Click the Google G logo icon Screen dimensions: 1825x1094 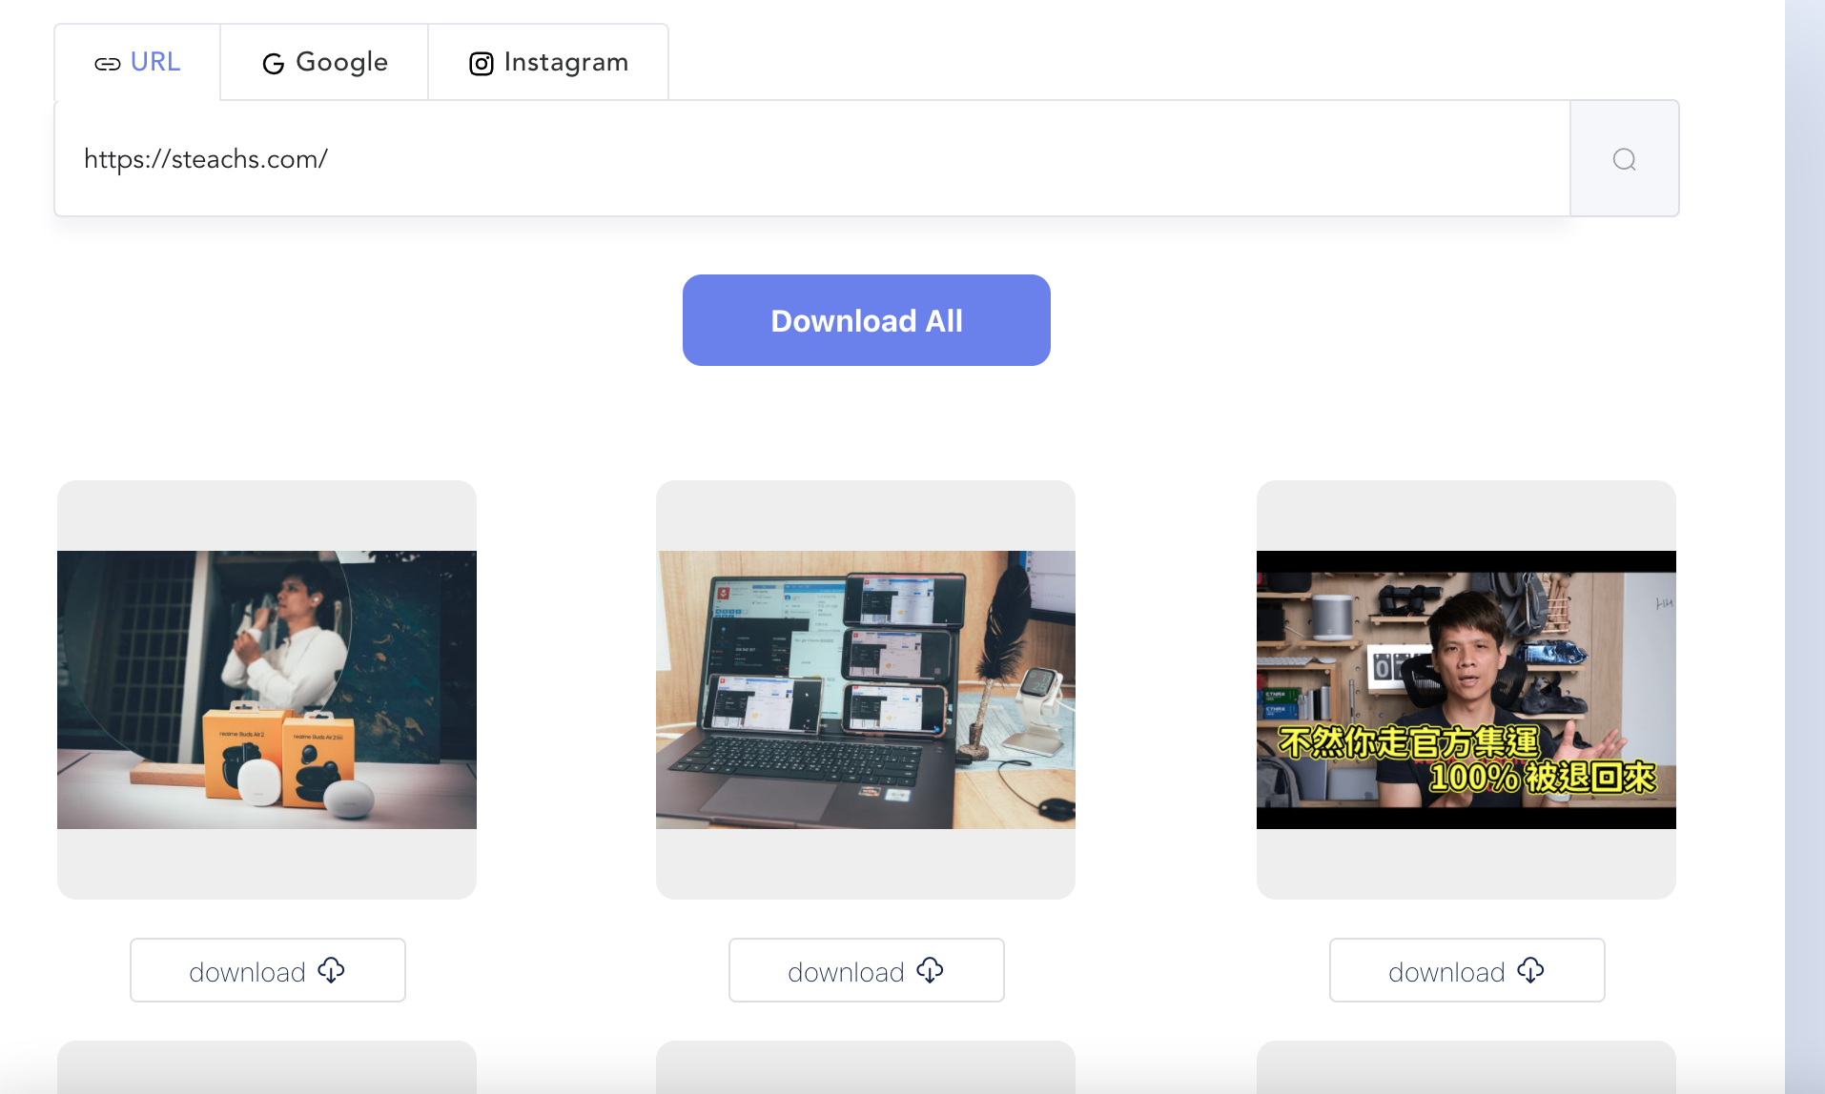[x=273, y=64]
